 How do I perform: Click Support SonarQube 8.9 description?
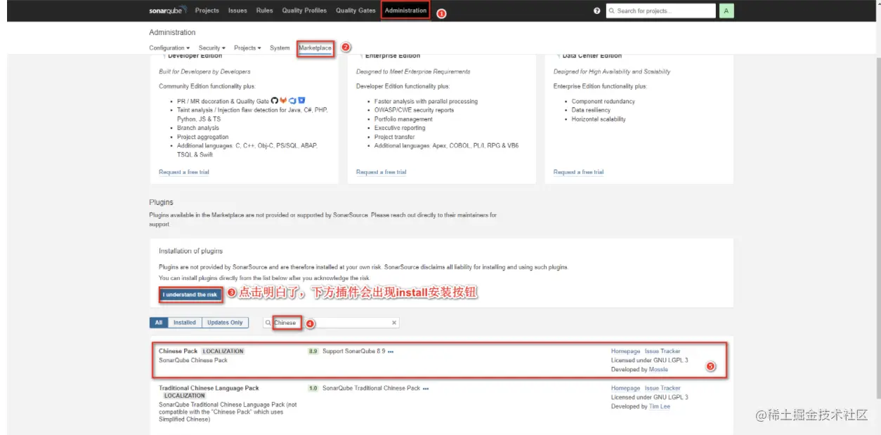tap(354, 351)
